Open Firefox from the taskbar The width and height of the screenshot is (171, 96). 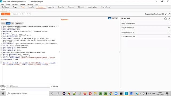coord(85,94)
